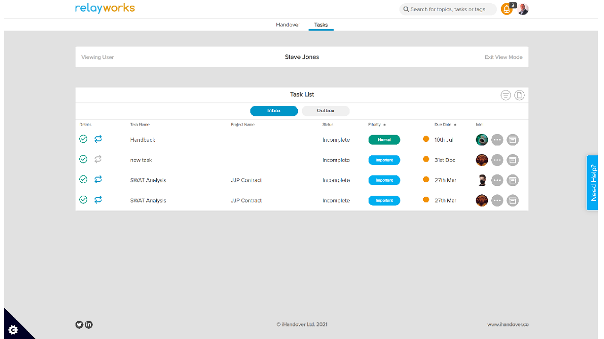The height and width of the screenshot is (339, 604).
Task: Click the Important badge on 'new task' row
Action: pyautogui.click(x=384, y=160)
